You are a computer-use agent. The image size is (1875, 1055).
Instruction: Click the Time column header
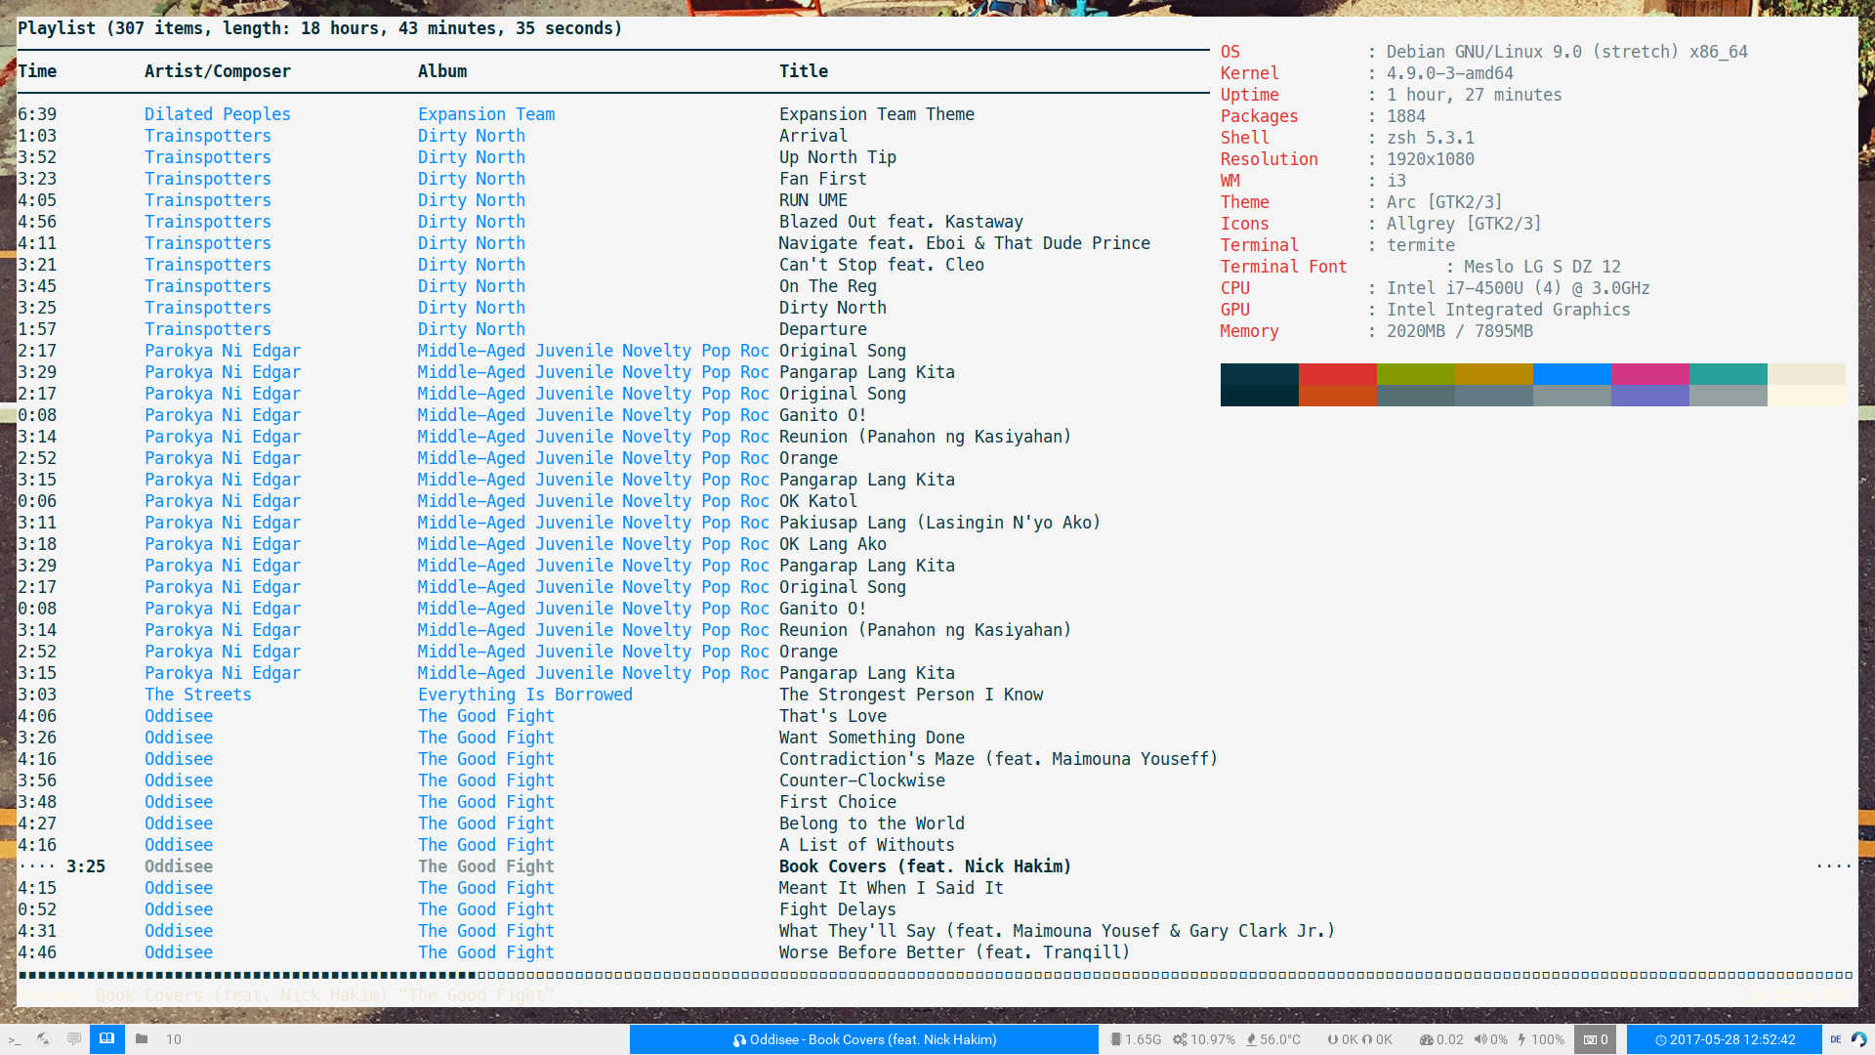click(37, 71)
